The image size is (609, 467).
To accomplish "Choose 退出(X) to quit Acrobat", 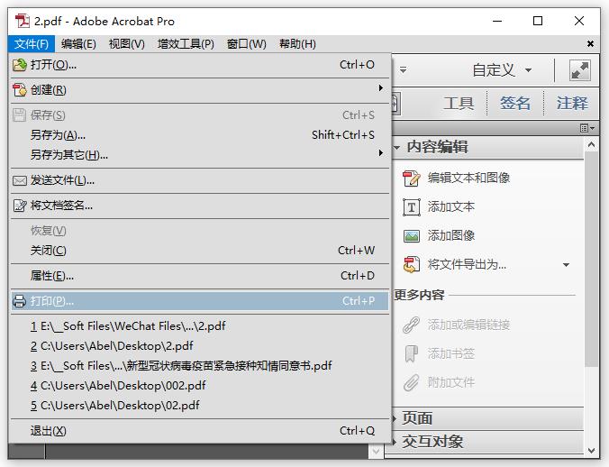I will pyautogui.click(x=200, y=431).
